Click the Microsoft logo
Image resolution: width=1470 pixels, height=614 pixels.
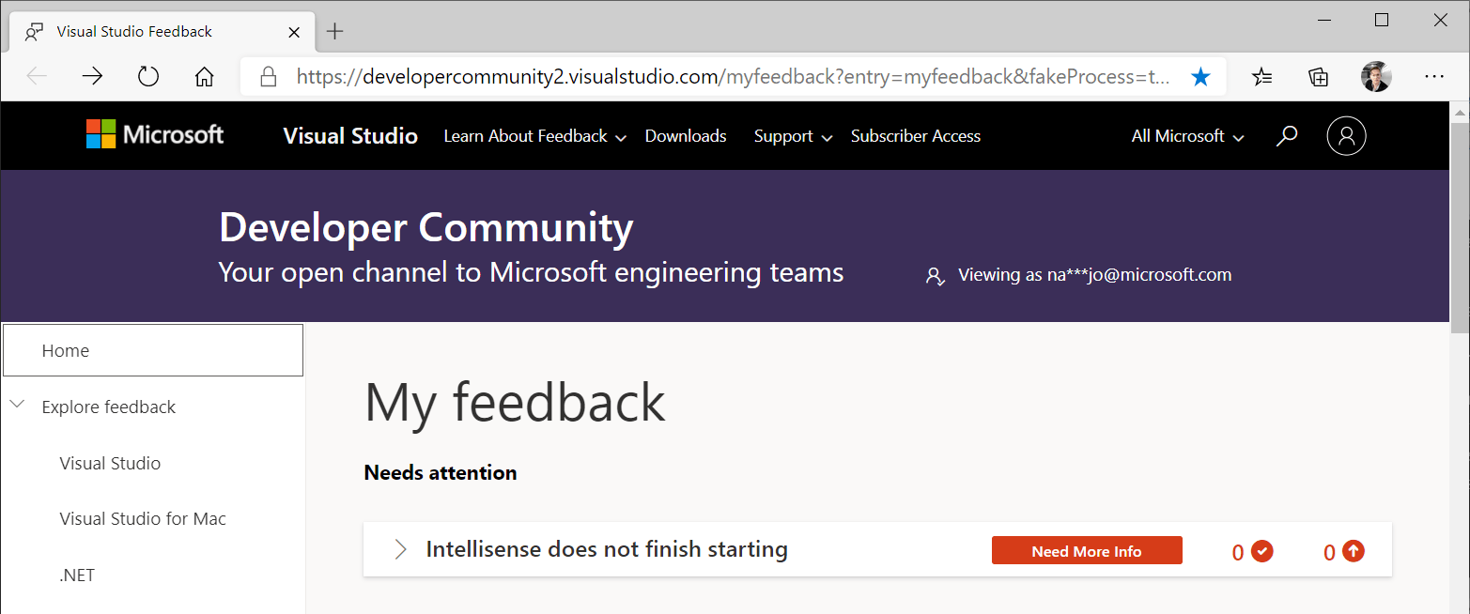pos(154,134)
